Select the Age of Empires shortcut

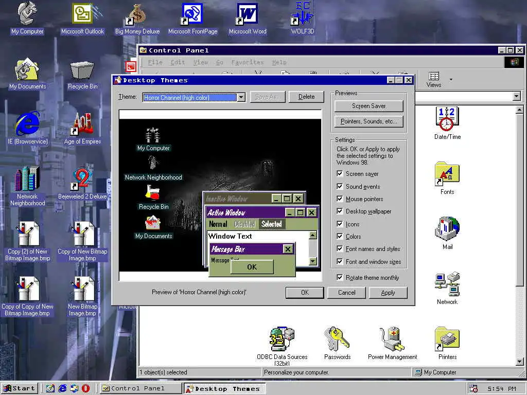(x=82, y=129)
